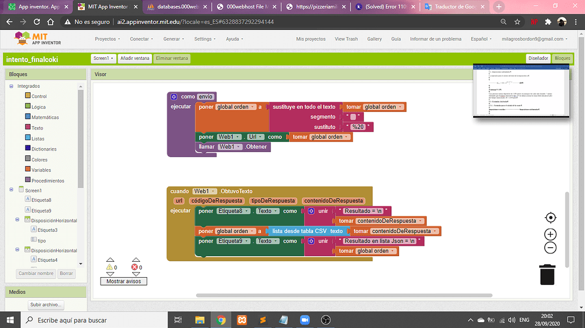Collapse the Screen1 component tree
Screen dimensions: 585x328
tap(11, 191)
